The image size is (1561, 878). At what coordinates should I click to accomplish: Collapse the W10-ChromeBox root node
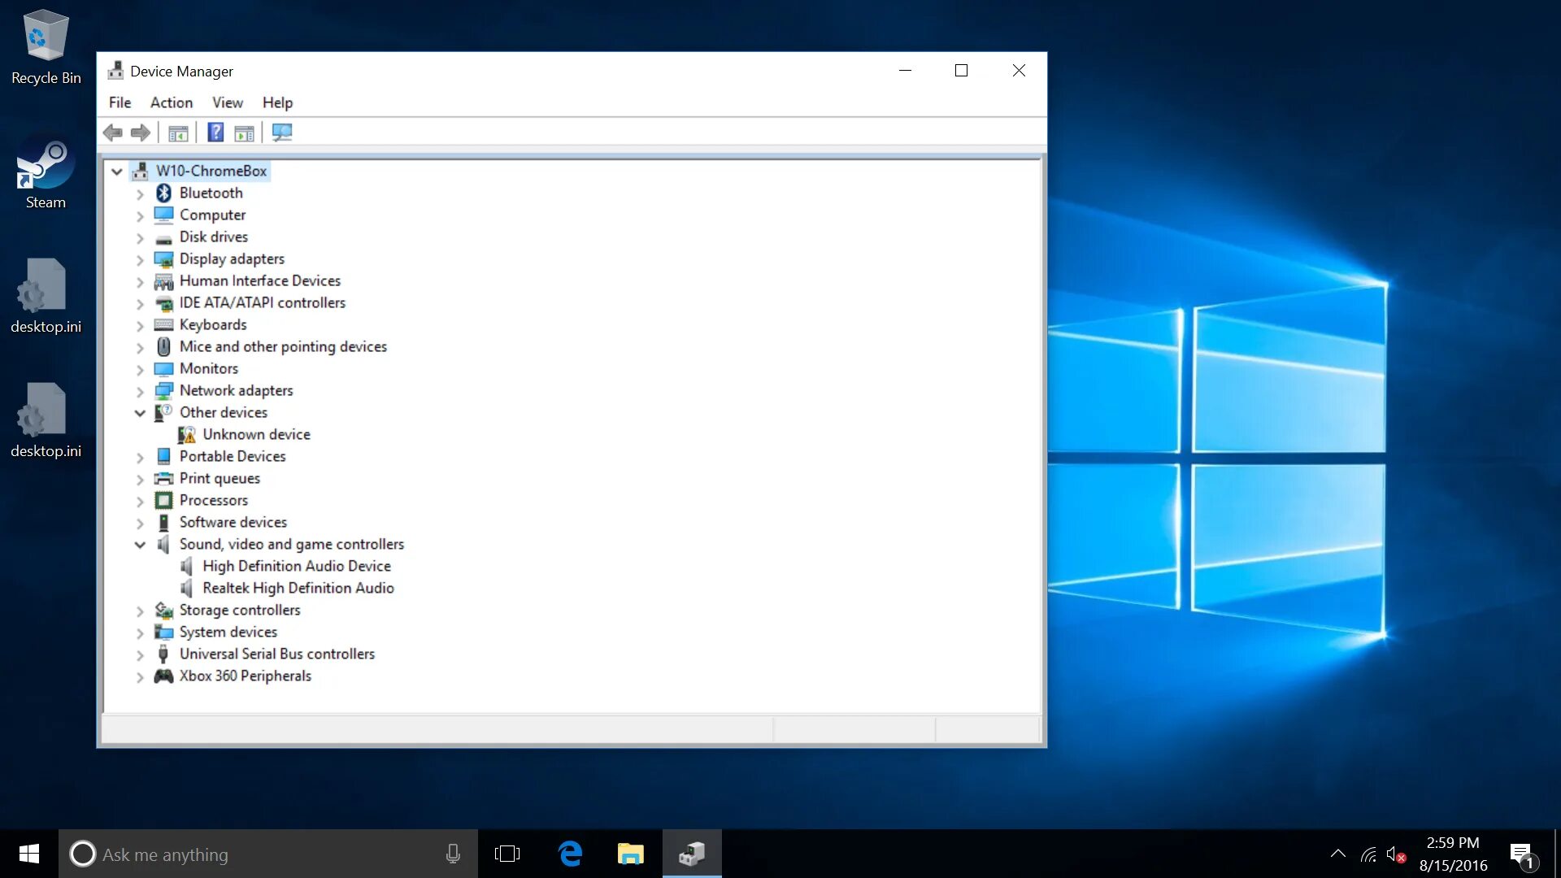(x=117, y=172)
